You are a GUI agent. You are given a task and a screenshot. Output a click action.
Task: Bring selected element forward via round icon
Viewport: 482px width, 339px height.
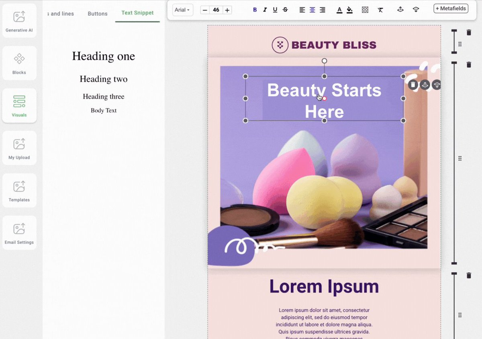425,85
